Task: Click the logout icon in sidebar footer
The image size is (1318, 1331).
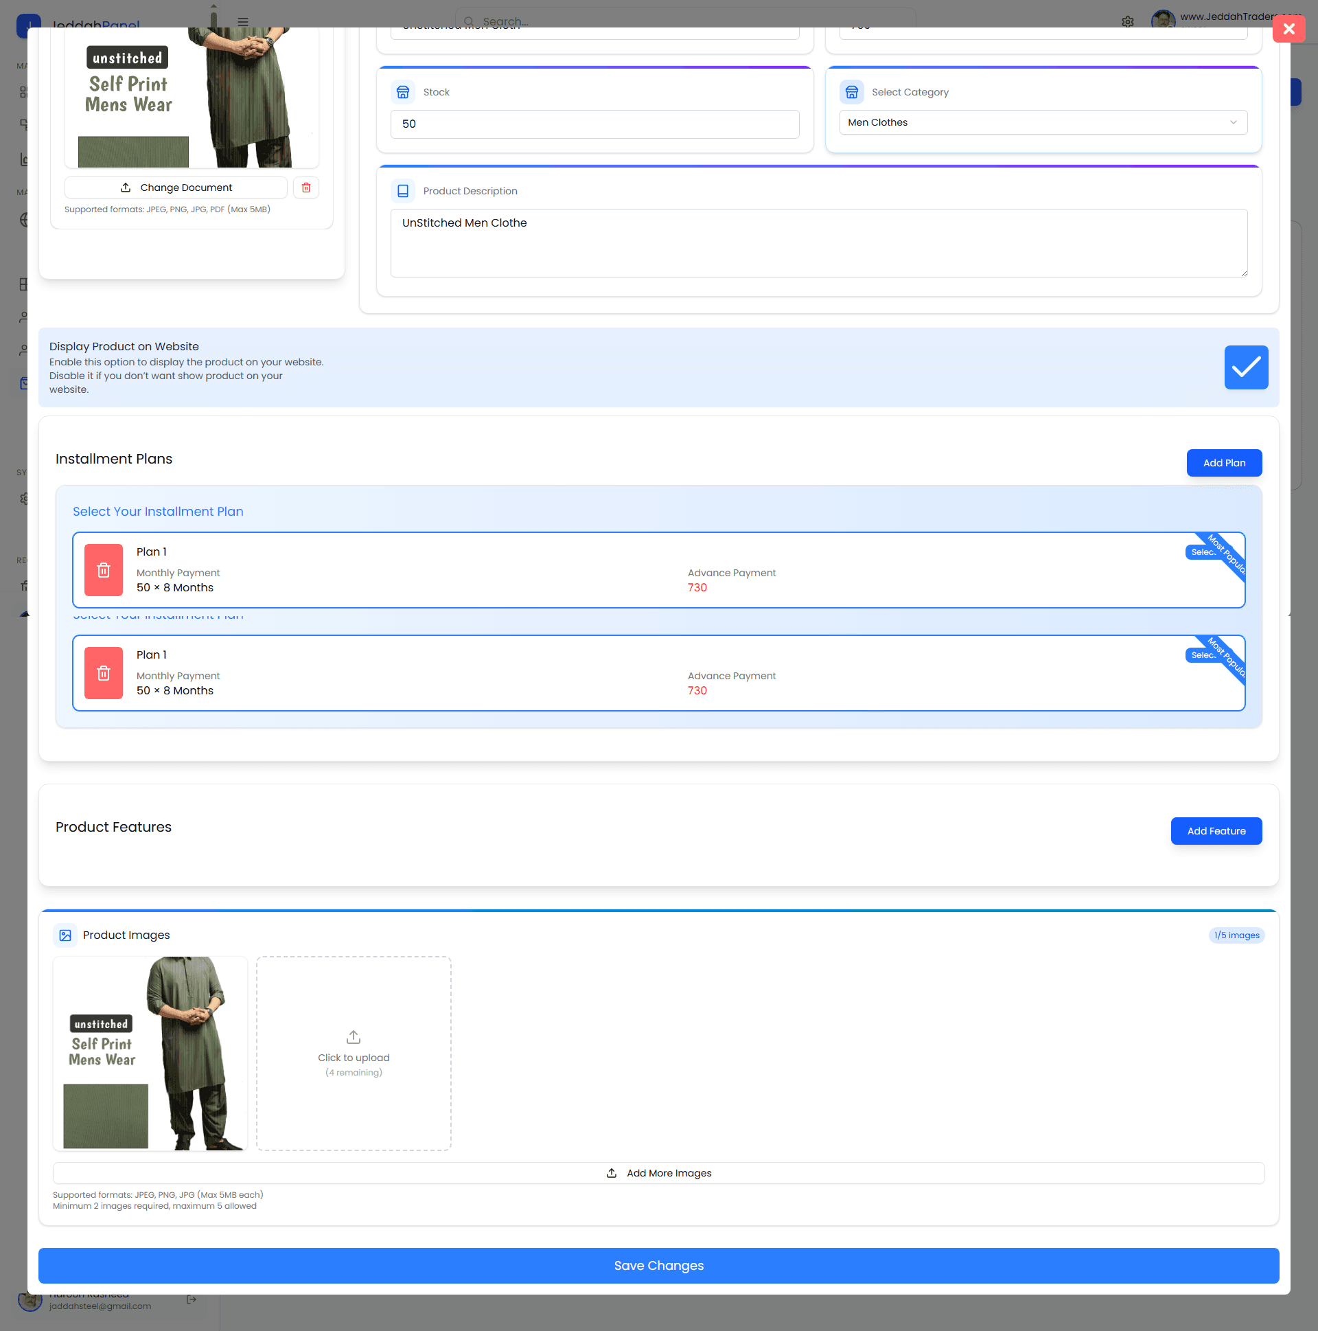Action: 192,1299
